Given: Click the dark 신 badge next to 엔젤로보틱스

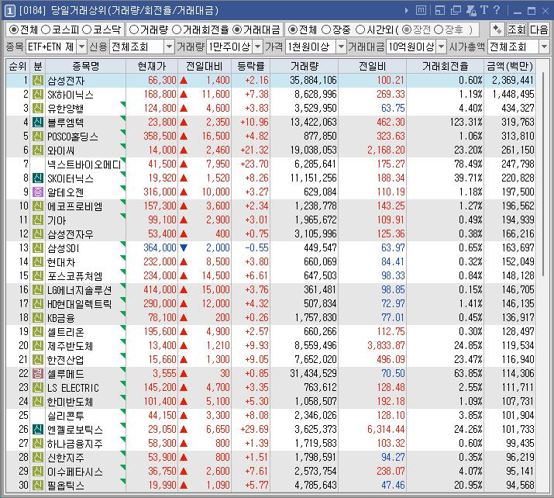Looking at the screenshot, I should click(38, 430).
